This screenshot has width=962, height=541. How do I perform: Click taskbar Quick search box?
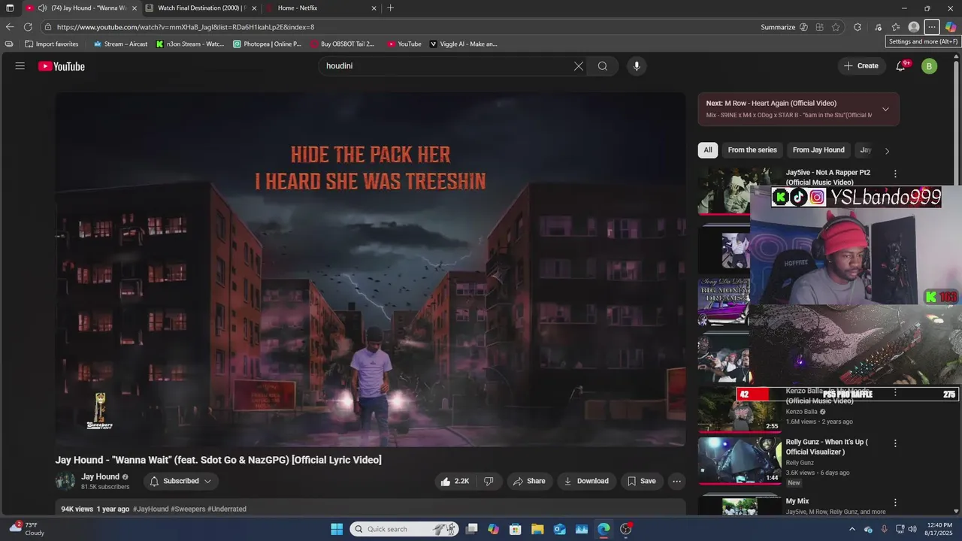(x=404, y=529)
